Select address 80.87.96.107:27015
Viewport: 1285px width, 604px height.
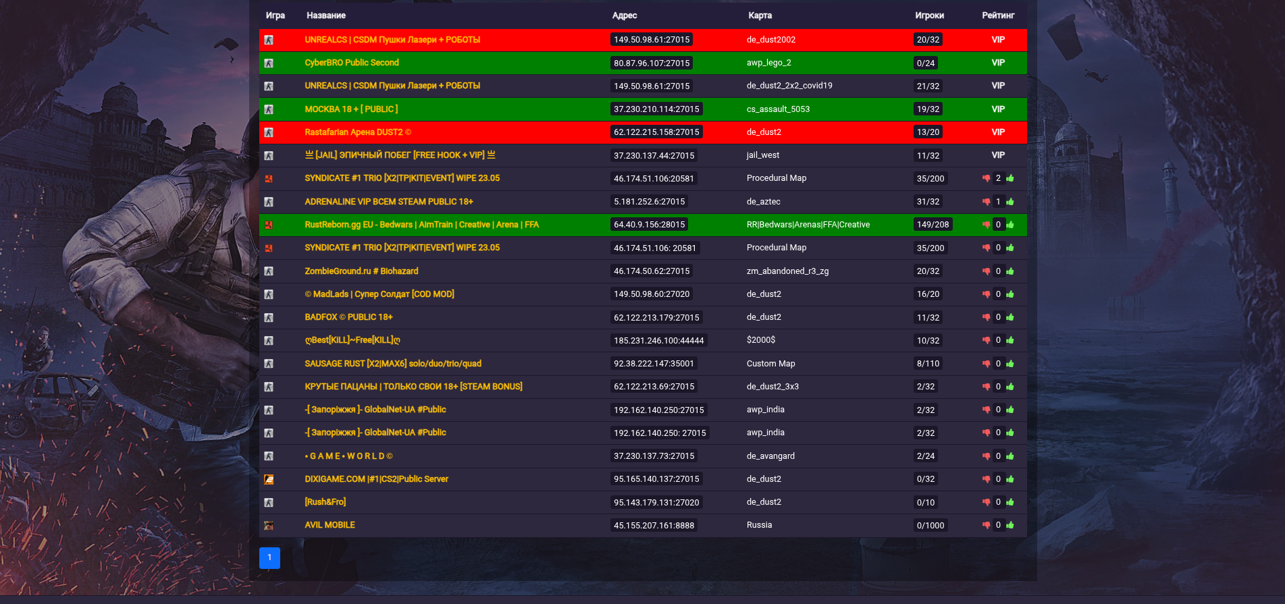tap(652, 63)
